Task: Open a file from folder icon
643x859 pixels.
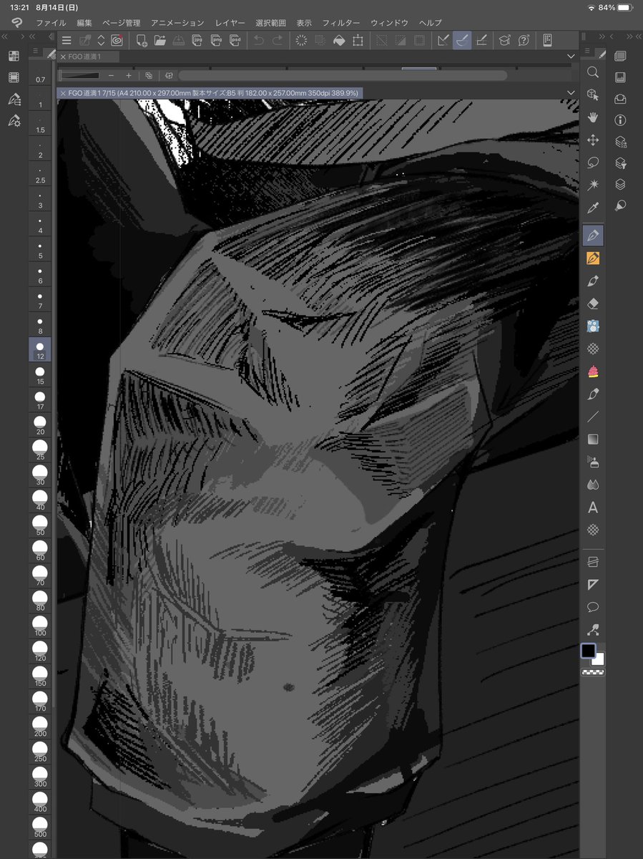Action: pos(159,40)
